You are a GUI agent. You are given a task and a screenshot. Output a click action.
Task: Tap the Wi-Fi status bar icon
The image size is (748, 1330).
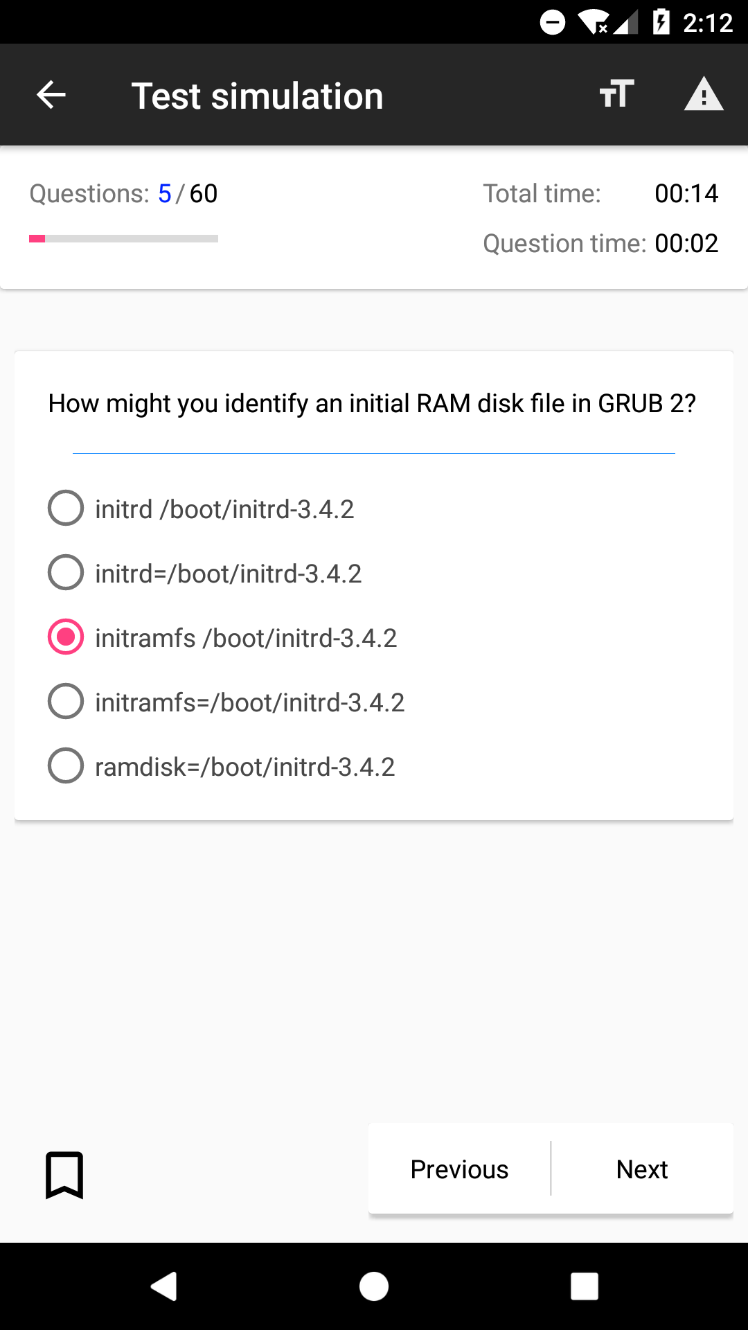pos(594,22)
